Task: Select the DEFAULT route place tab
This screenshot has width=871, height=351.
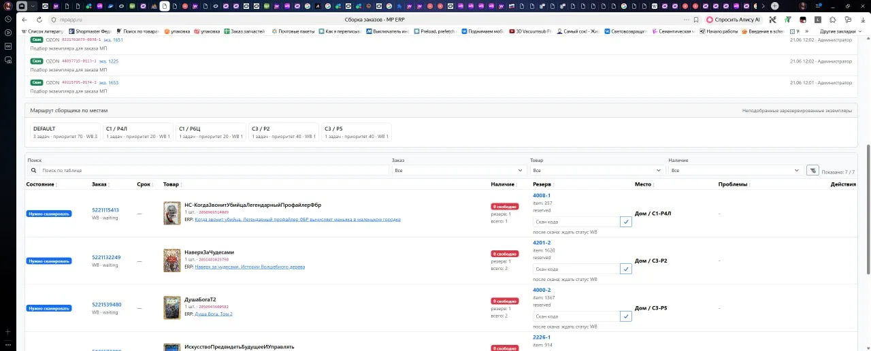Action: (65, 132)
